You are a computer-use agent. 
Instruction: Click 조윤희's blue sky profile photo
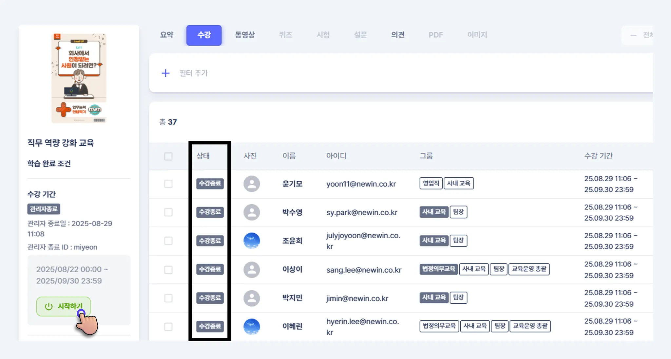click(252, 241)
